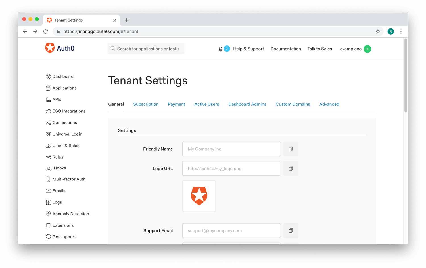This screenshot has height=268, width=426.
Task: Select the Logs icon
Action: pos(48,202)
